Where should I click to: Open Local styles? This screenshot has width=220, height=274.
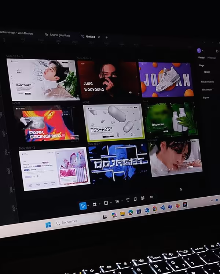(207, 89)
